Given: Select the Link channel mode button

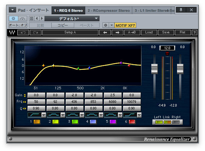Looking at the screenshot, I should [x=168, y=122].
